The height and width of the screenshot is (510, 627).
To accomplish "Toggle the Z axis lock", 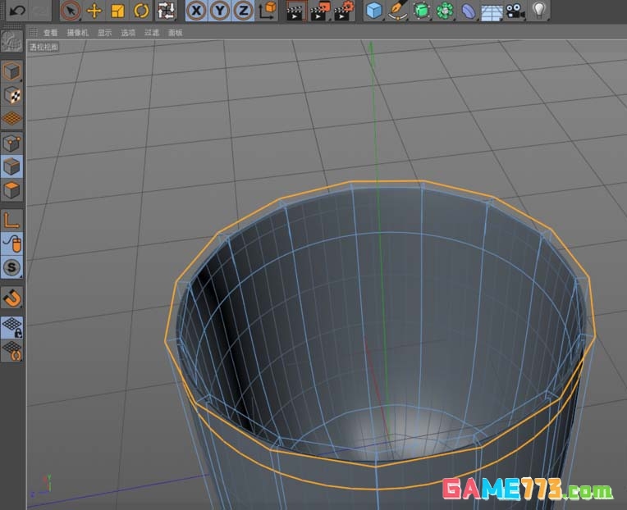I will 243,11.
